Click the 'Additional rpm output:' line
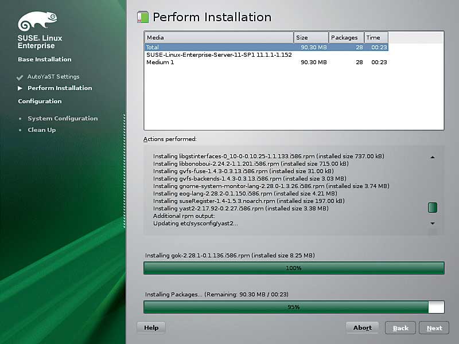 184,216
